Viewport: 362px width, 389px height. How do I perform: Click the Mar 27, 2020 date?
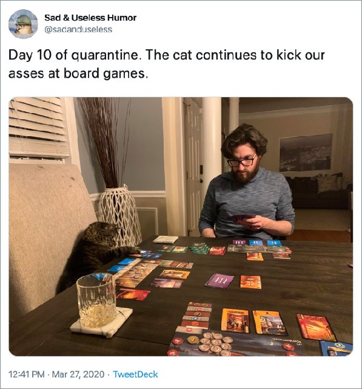coord(78,374)
